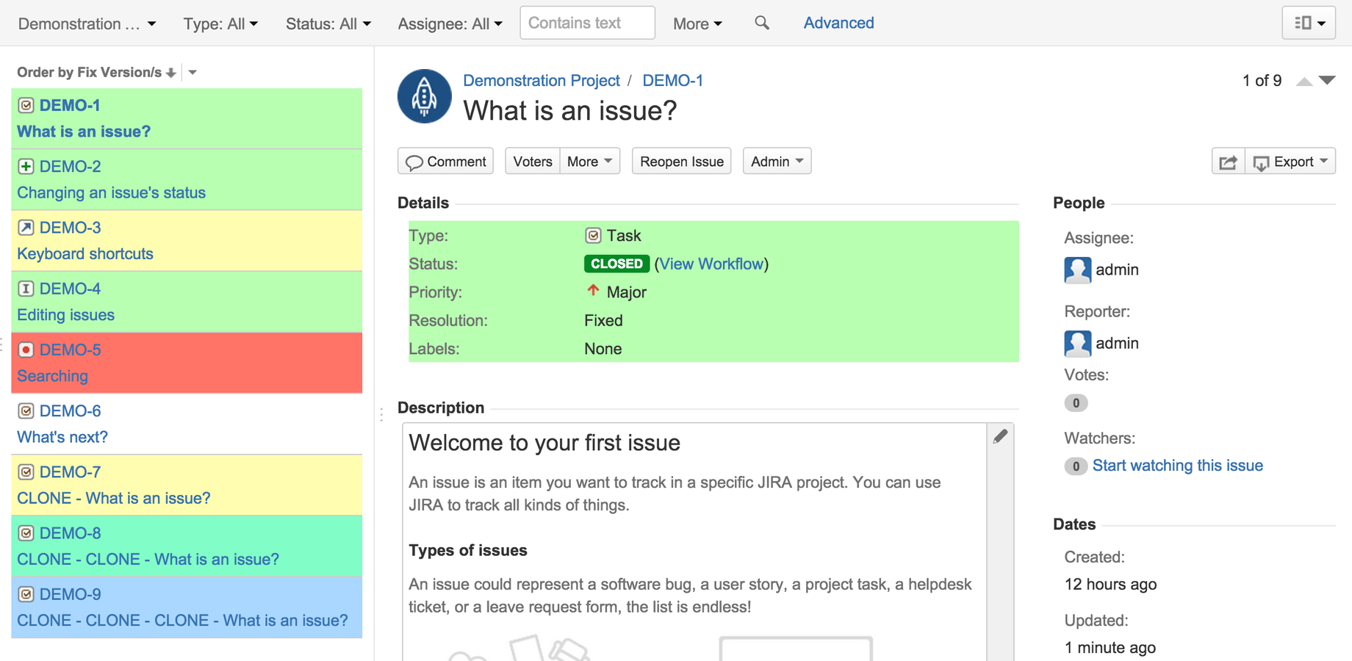
Task: Click the votes count badge
Action: point(1076,402)
